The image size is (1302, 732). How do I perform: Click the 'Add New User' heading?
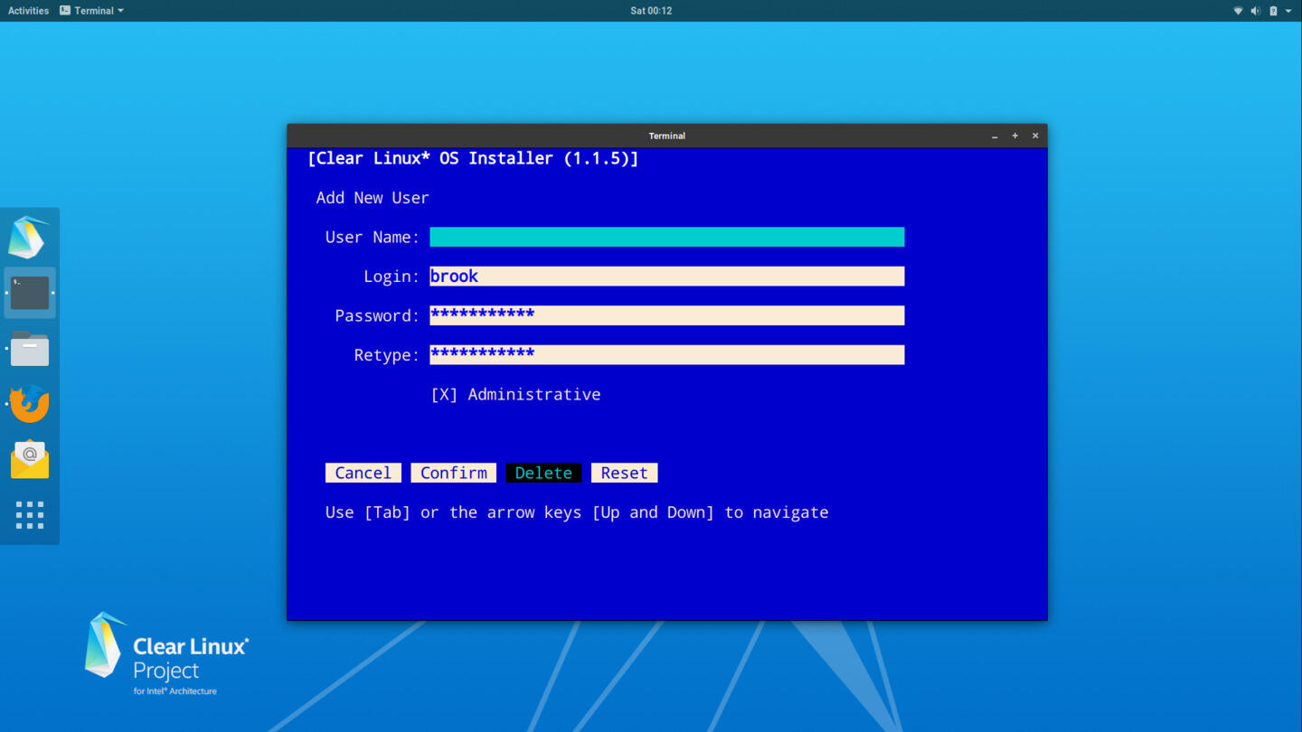point(373,198)
